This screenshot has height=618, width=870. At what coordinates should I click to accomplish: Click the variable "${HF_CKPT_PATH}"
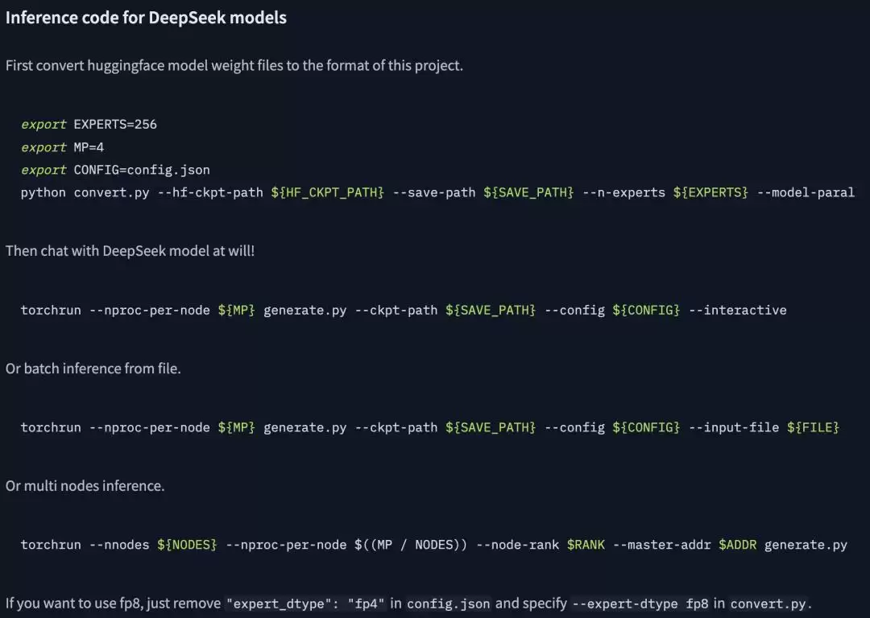click(x=327, y=192)
